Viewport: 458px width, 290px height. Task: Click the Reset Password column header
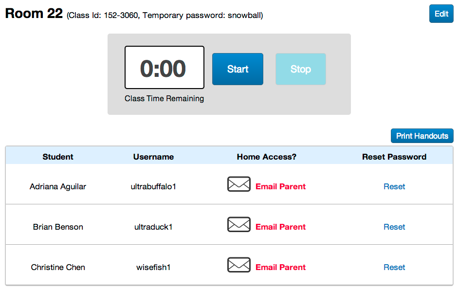click(394, 157)
